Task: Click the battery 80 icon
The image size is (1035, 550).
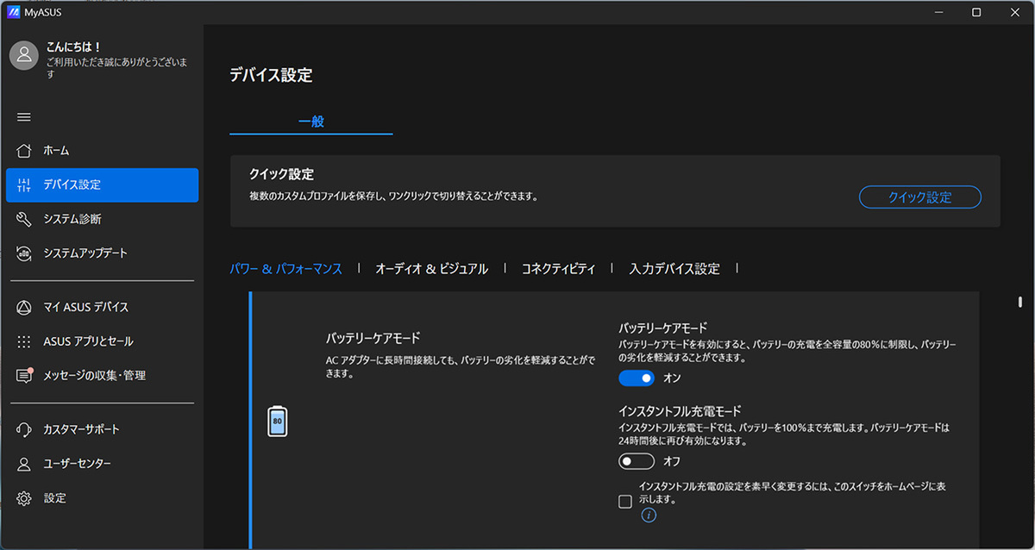Action: coord(278,422)
